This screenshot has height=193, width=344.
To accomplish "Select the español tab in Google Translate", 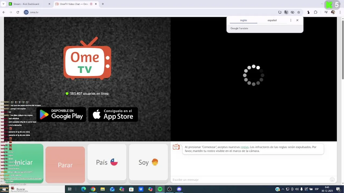I will tap(272, 20).
